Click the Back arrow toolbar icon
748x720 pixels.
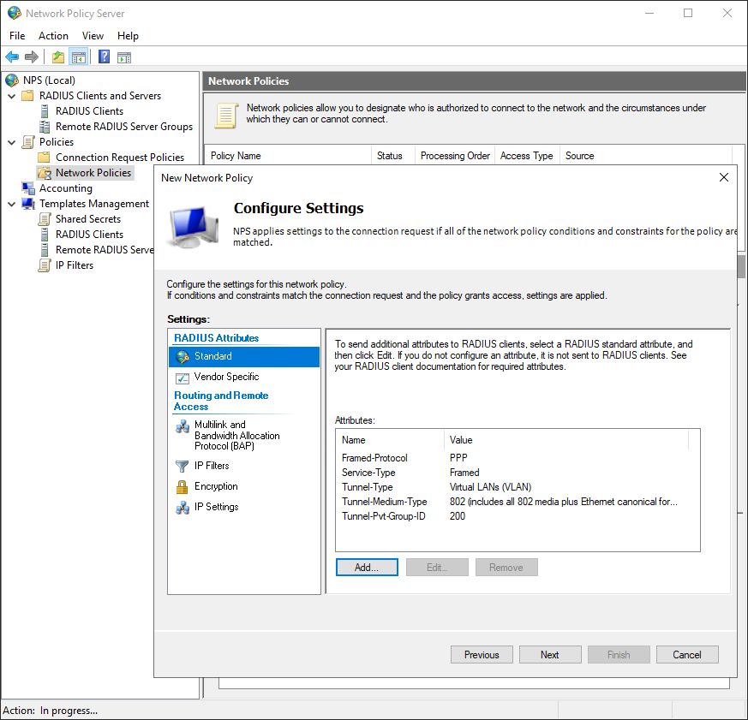pos(12,57)
